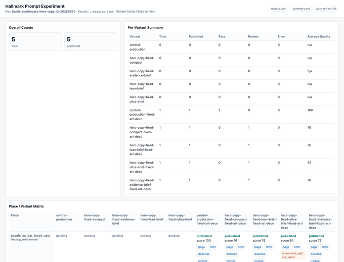Click the Average Quality column header
Viewport: 344px width, 262px height.
point(319,36)
